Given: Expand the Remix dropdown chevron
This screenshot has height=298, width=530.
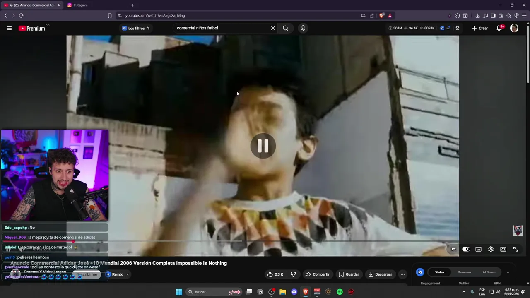Looking at the screenshot, I should tap(128, 274).
